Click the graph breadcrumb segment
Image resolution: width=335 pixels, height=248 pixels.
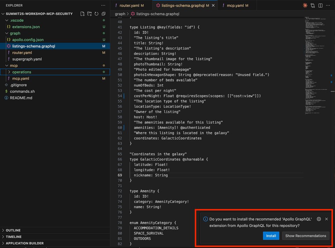120,14
